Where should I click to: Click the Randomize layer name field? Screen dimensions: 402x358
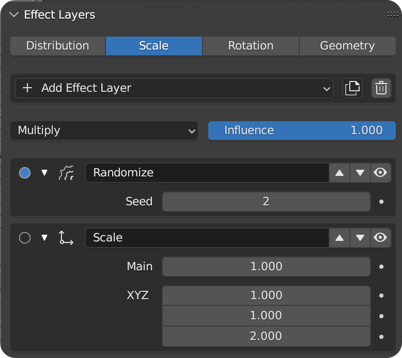click(207, 173)
